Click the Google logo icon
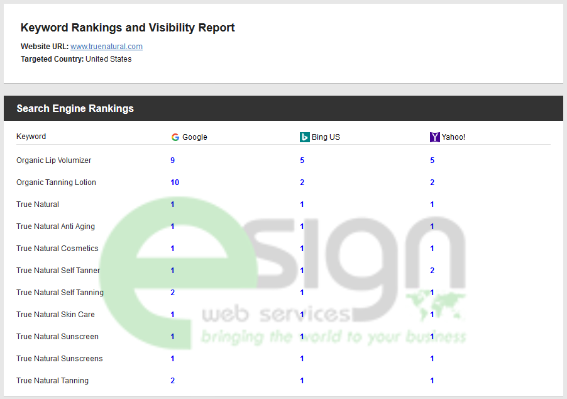The width and height of the screenshot is (567, 399). pos(175,137)
